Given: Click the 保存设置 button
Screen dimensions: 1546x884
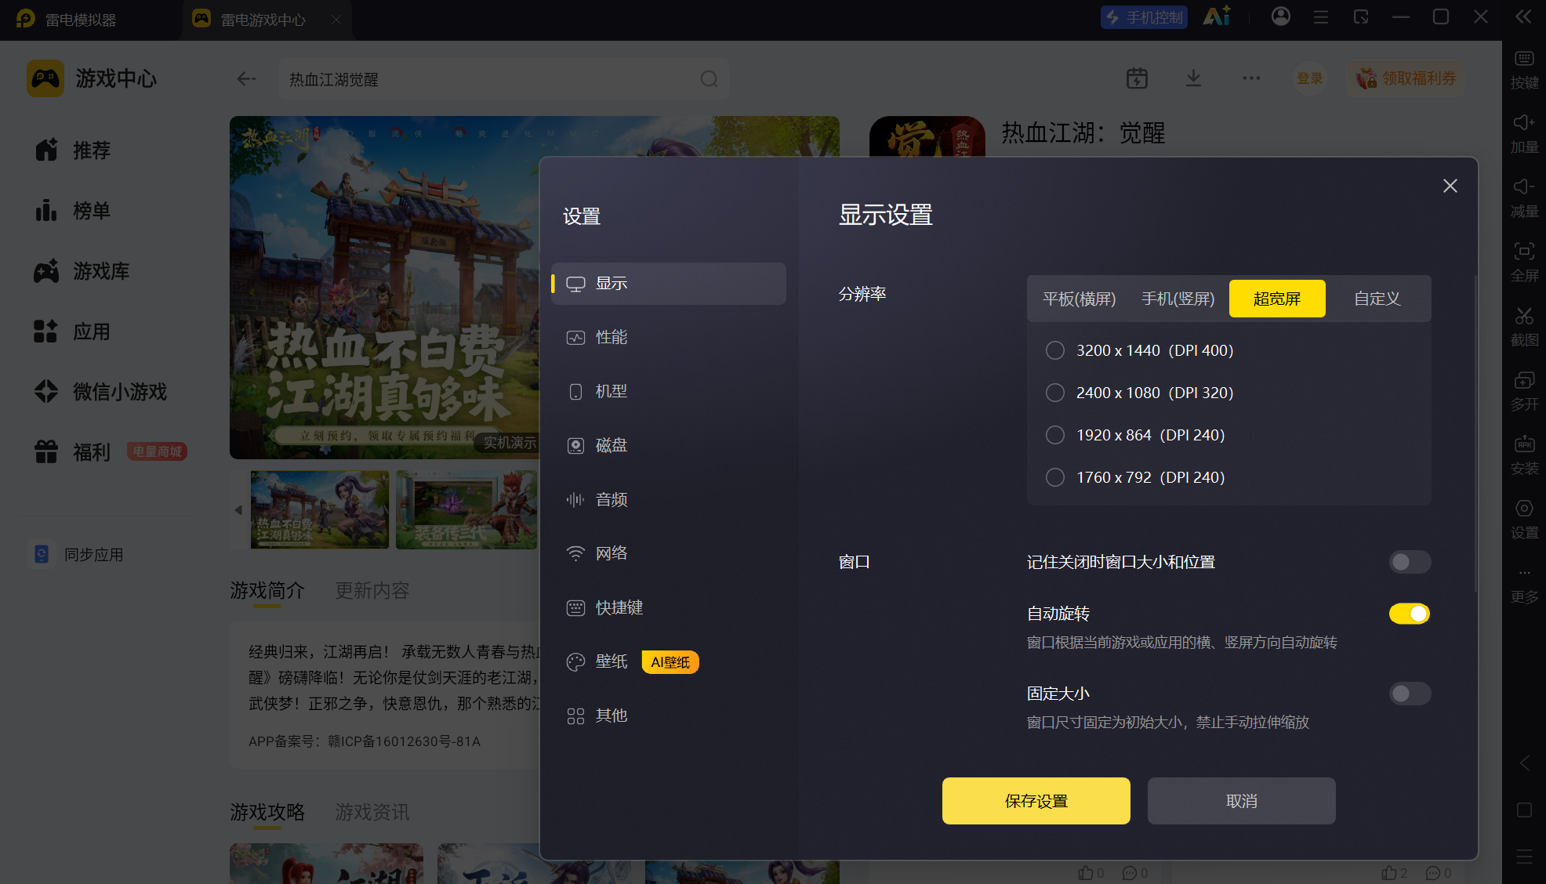Looking at the screenshot, I should (x=1036, y=801).
